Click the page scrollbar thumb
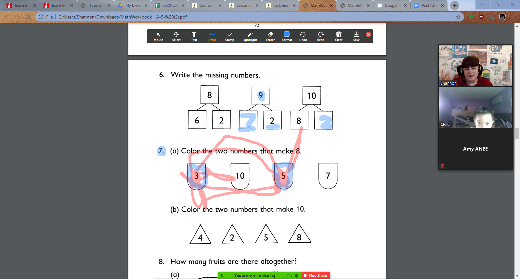520x279 pixels. tap(517, 134)
